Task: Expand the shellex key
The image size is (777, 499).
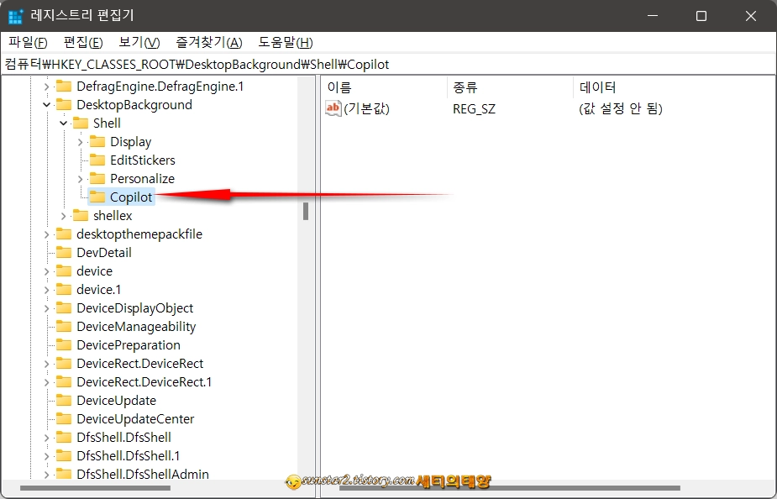Action: point(64,216)
